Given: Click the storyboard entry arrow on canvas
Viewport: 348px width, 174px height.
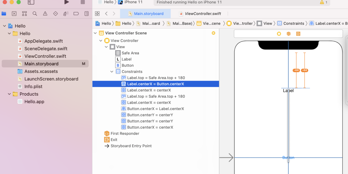Looking at the screenshot, I should pos(226,158).
